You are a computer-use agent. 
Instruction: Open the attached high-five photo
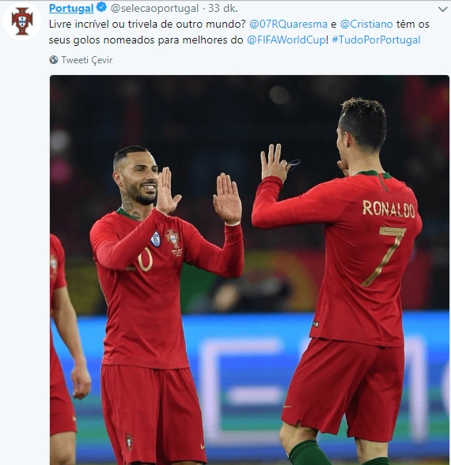click(249, 270)
